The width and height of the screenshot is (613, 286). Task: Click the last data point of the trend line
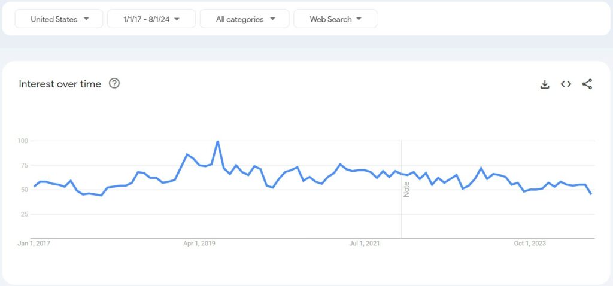pos(591,194)
